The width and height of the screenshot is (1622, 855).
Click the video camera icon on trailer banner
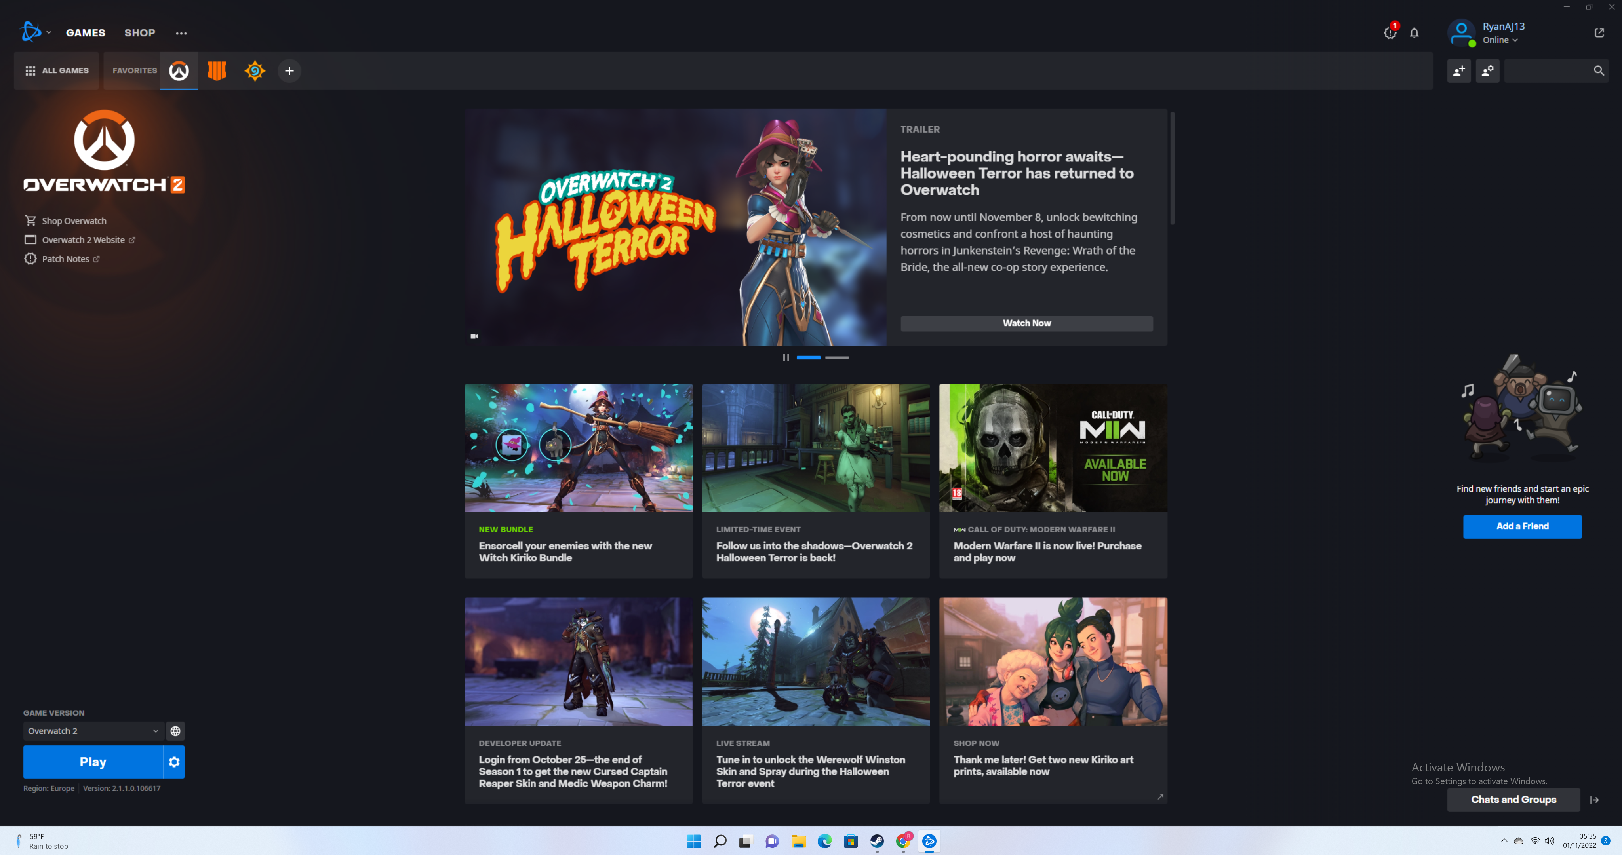474,336
